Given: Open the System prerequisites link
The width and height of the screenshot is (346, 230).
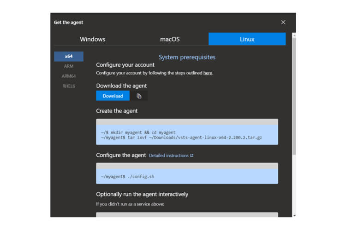Looking at the screenshot, I should pyautogui.click(x=187, y=57).
